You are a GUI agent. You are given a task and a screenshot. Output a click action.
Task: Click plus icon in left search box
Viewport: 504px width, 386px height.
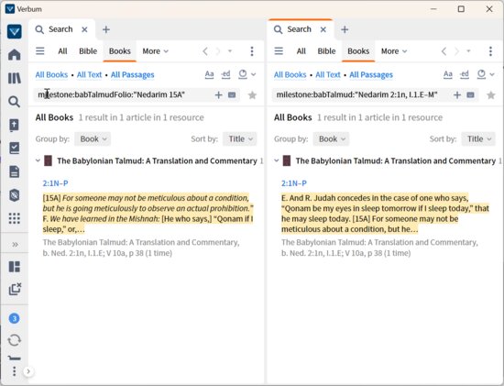(x=219, y=94)
